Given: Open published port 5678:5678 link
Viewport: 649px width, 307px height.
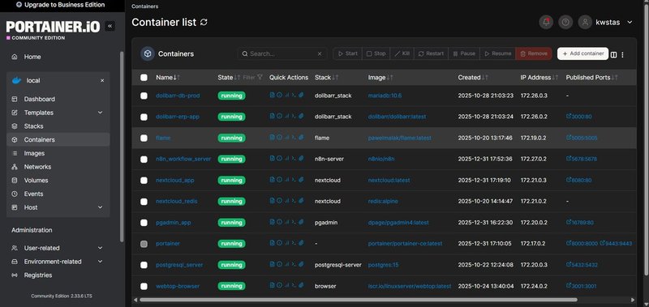Looking at the screenshot, I should click(582, 159).
